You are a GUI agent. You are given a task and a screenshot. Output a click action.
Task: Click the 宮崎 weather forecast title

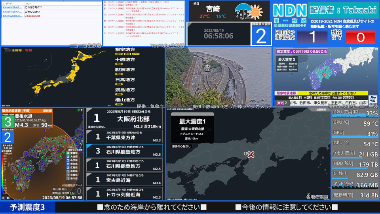click(x=213, y=9)
